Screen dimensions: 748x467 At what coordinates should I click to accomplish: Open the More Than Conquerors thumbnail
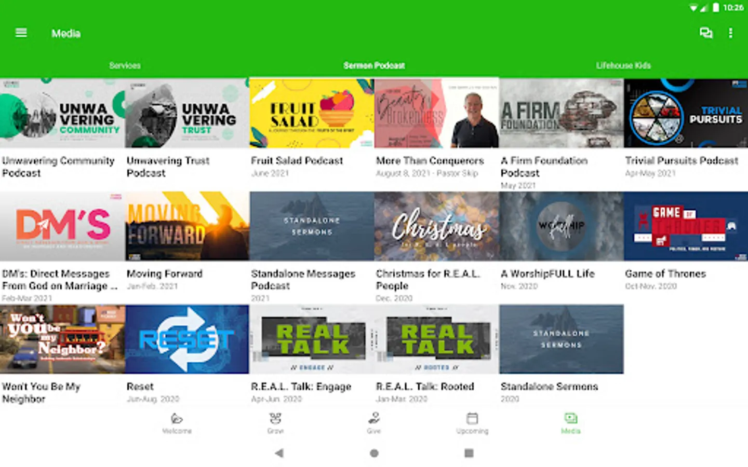coord(436,113)
